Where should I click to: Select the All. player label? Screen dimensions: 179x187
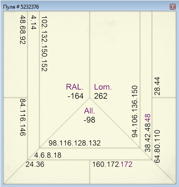[x=90, y=111]
